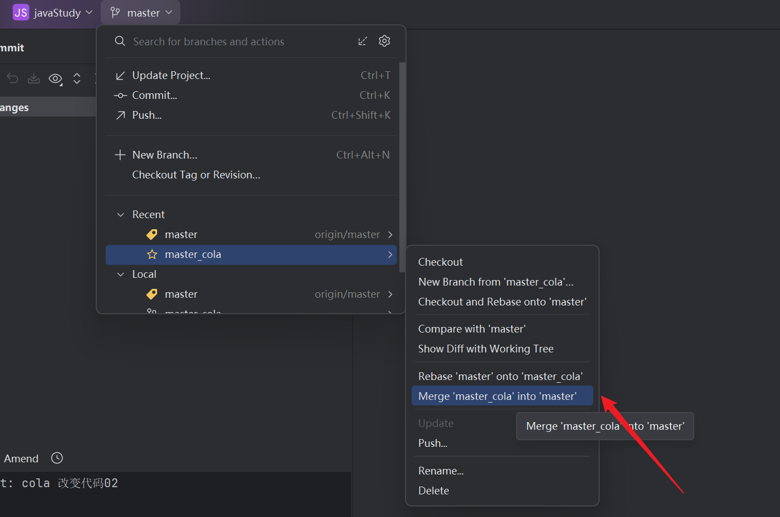Choose Compare with 'master'
This screenshot has width=780, height=517.
click(502, 329)
